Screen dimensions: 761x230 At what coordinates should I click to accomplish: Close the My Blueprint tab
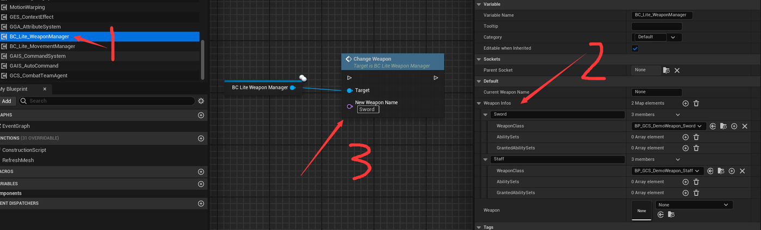point(45,89)
